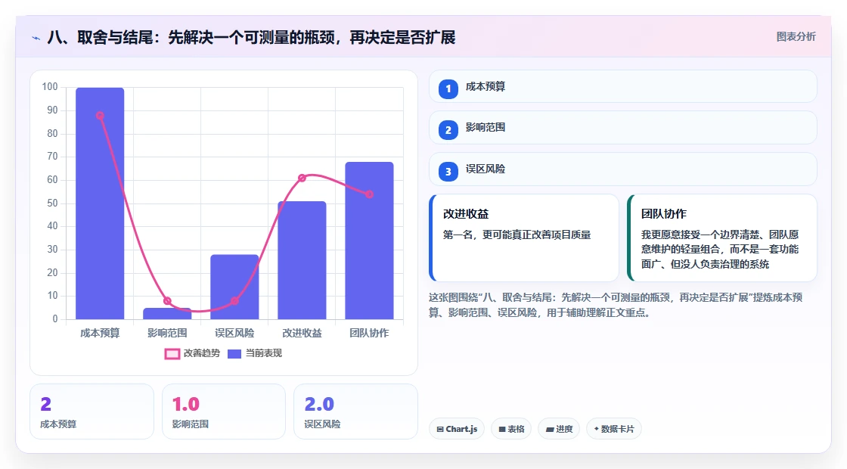The image size is (847, 469).
Task: Select the Chart.js tag chip
Action: (x=457, y=429)
